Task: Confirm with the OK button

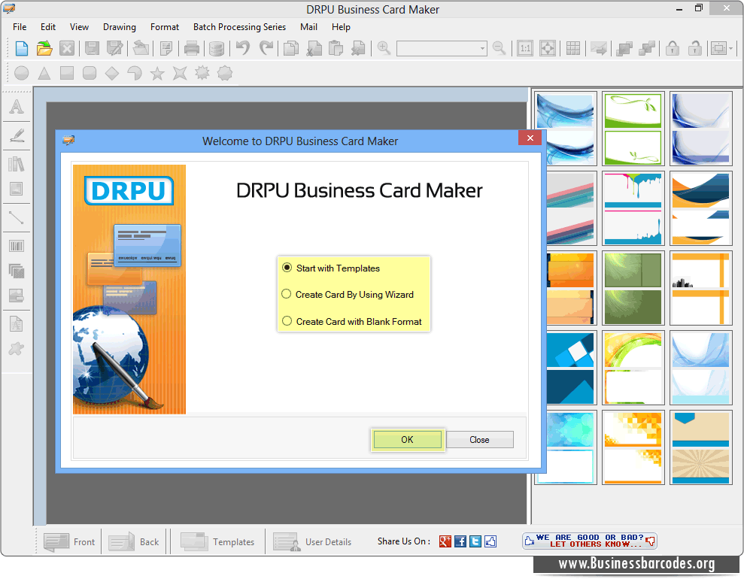Action: pos(408,440)
